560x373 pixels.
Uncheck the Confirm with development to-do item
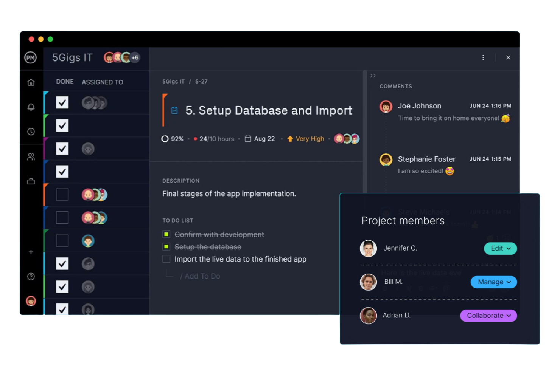click(x=166, y=234)
